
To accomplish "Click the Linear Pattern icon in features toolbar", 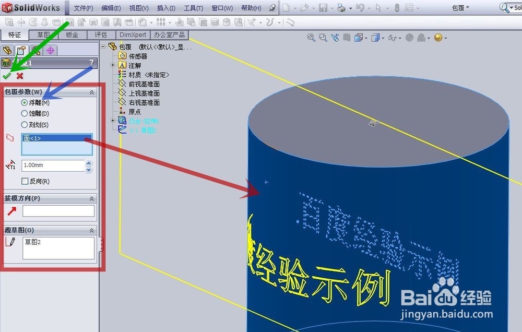I will [161, 22].
